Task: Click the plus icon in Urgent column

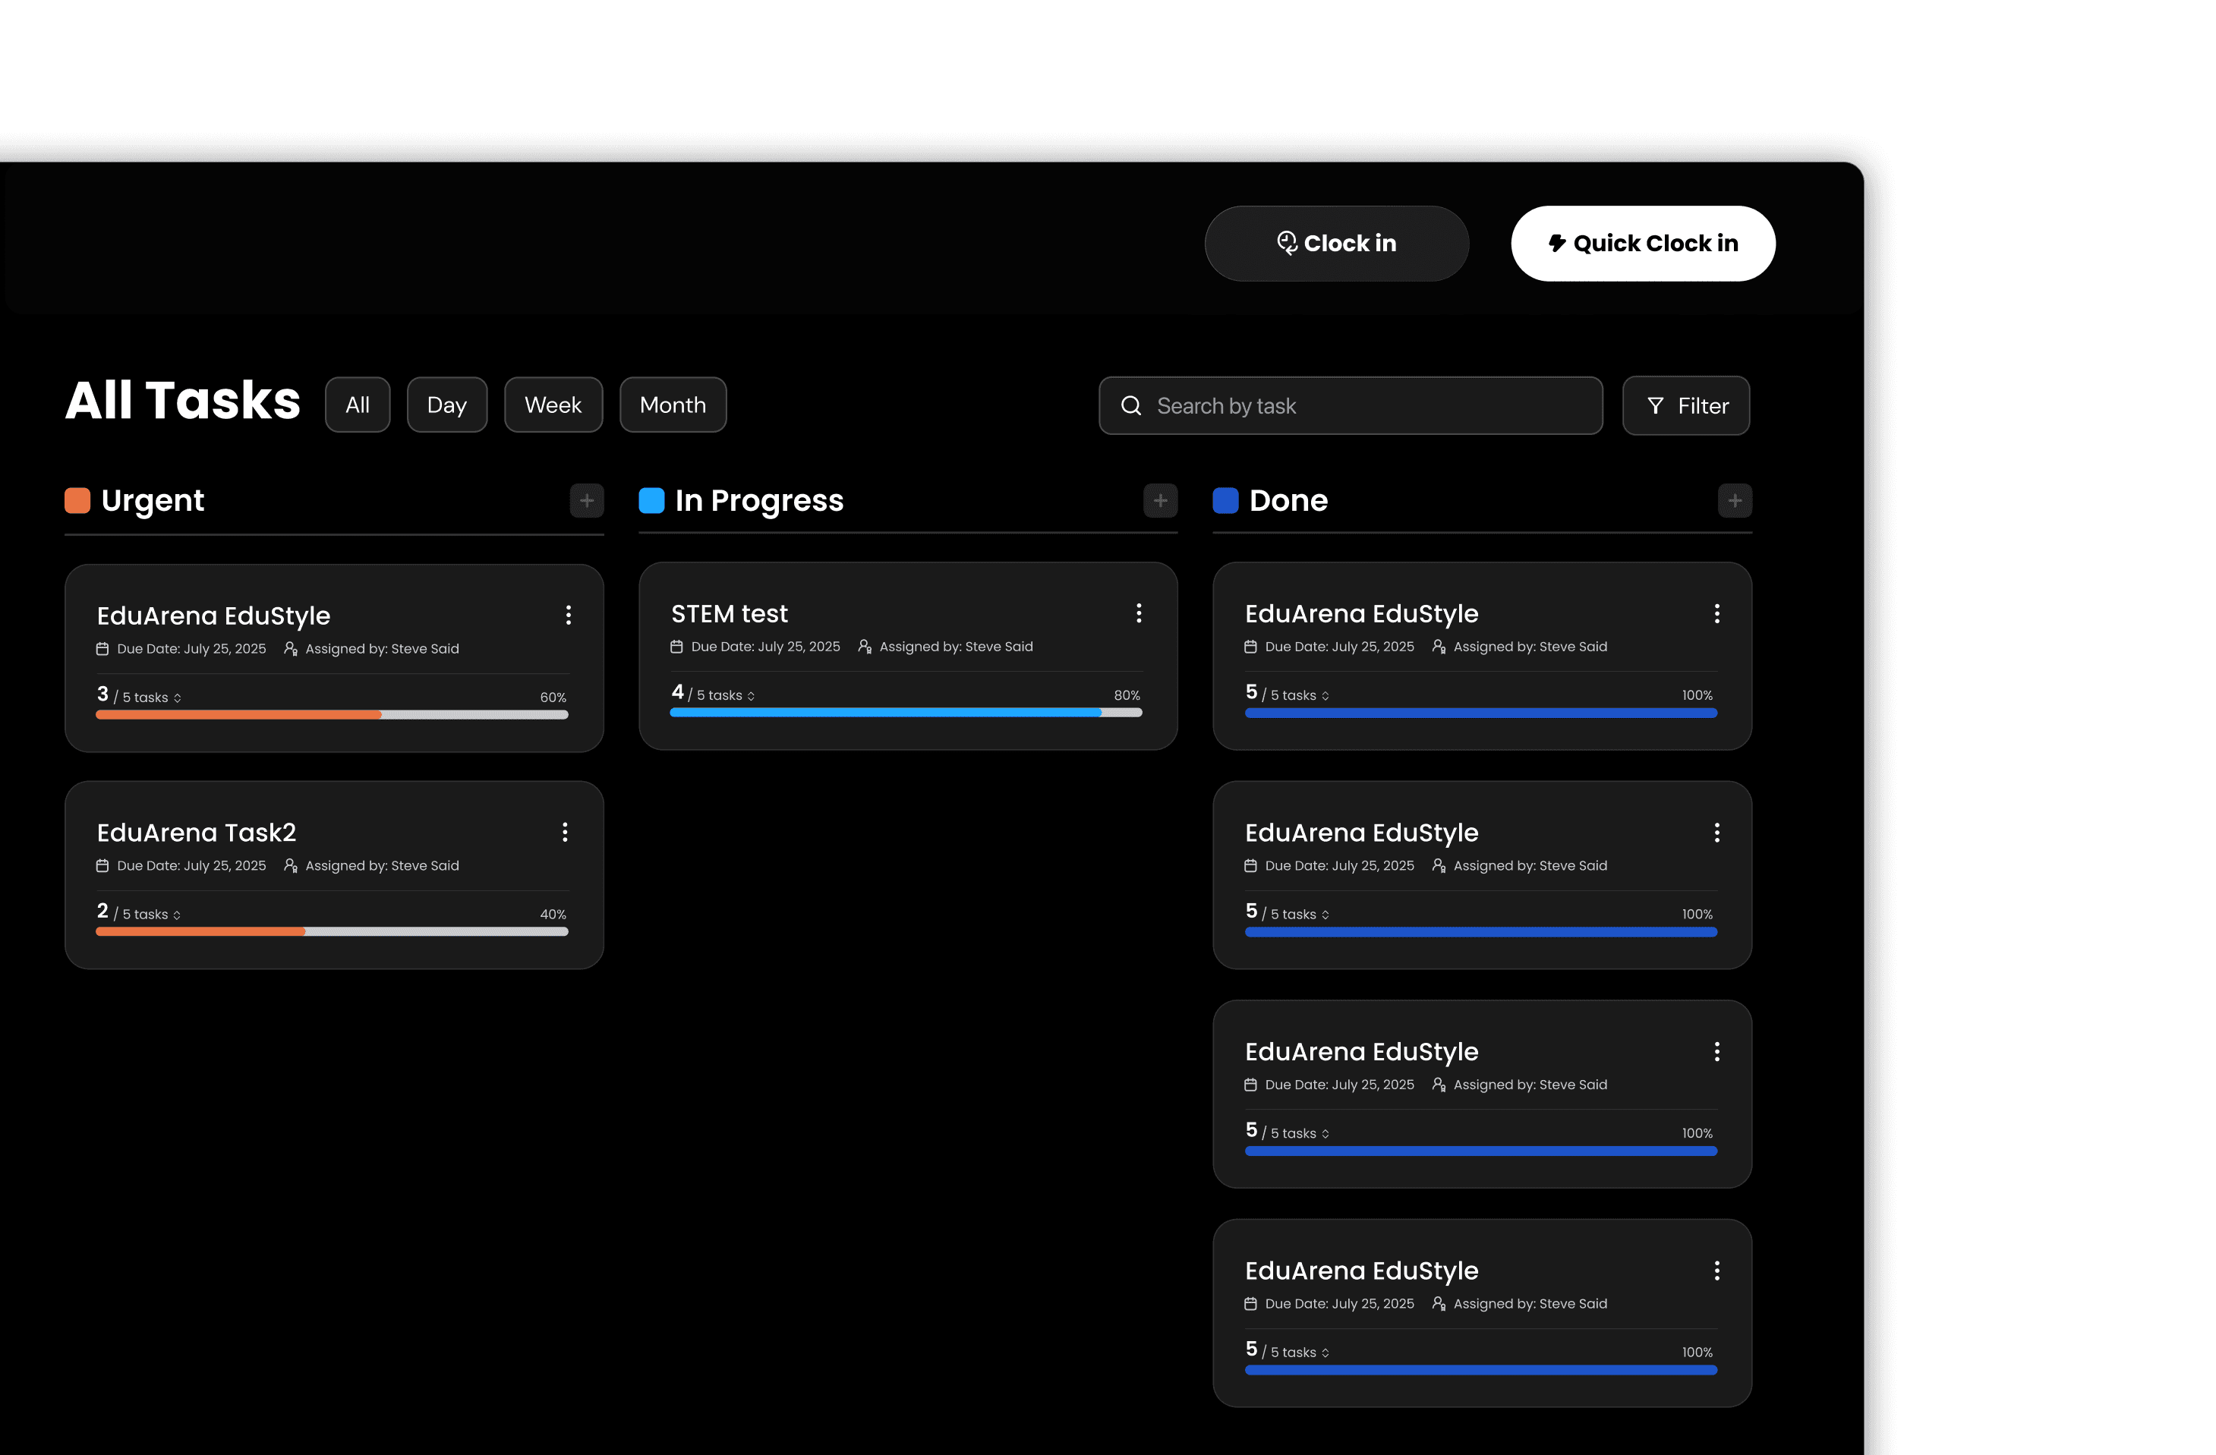Action: (587, 501)
